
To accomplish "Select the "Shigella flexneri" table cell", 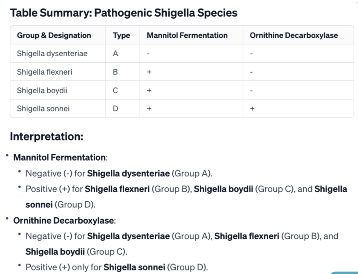I will pos(45,72).
